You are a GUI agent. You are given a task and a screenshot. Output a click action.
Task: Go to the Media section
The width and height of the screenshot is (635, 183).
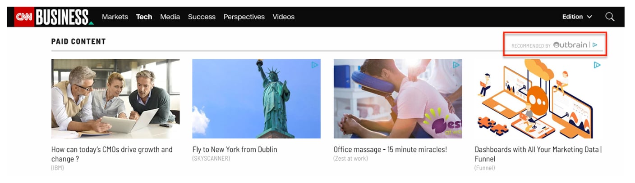[170, 17]
